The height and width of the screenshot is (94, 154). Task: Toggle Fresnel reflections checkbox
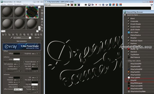pyautogui.click(x=37, y=62)
